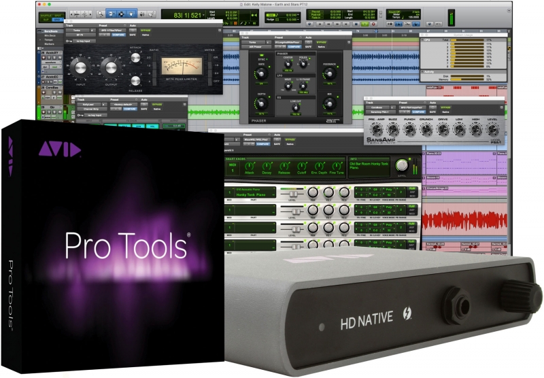Viewport: 544px width, 378px height.
Task: Click the Go to End transport button
Action: (x=346, y=24)
